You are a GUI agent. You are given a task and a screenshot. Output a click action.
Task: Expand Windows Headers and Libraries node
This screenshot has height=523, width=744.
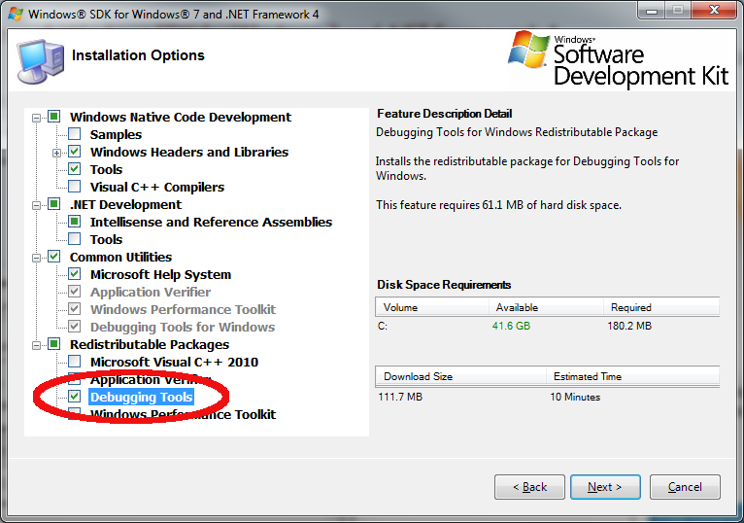[x=57, y=153]
